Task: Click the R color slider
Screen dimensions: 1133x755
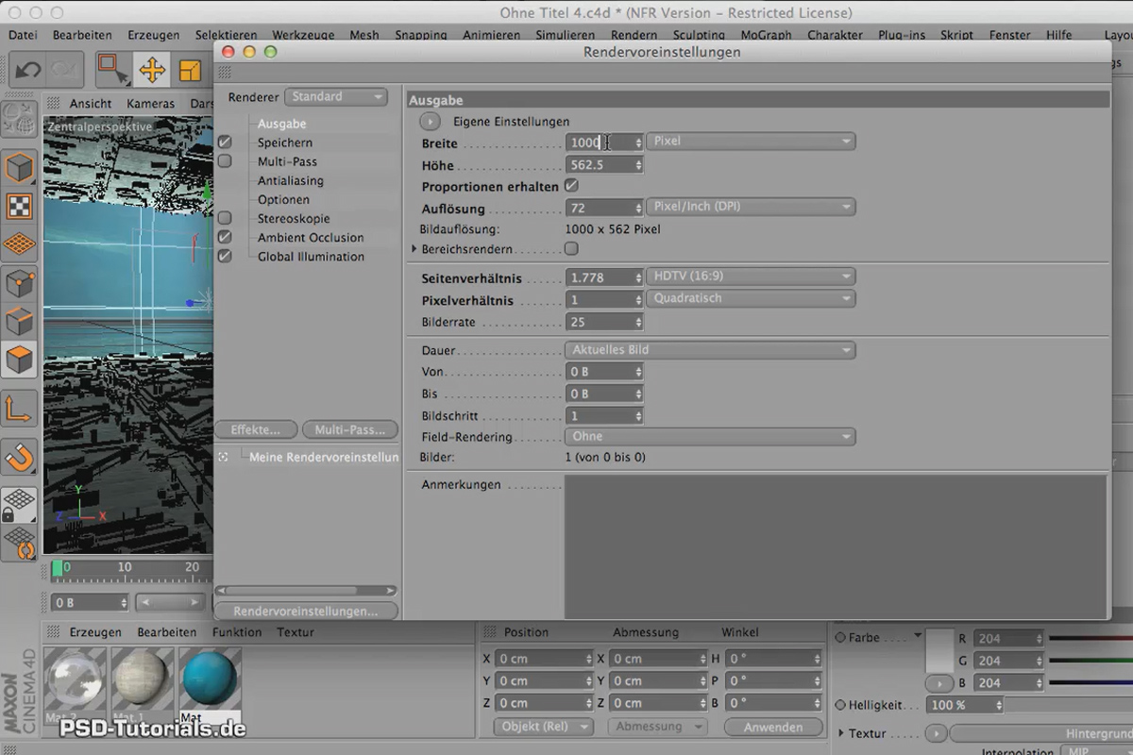Action: (1091, 639)
